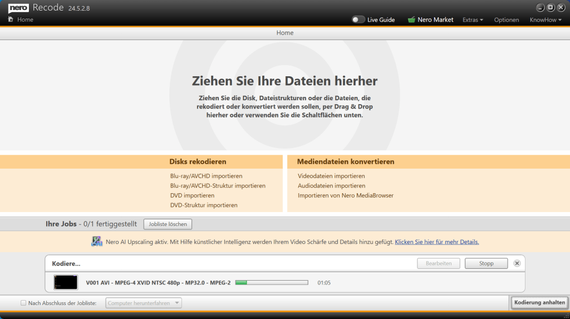Enable the Nach Abschluss der Jobliste checkbox

point(23,303)
